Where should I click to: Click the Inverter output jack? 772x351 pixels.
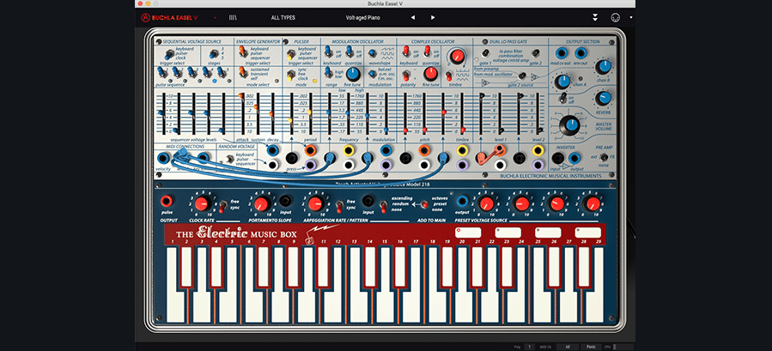(x=574, y=158)
